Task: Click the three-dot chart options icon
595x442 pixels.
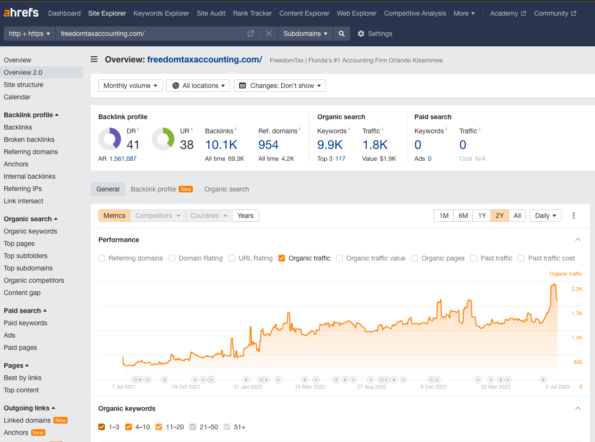Action: pos(574,216)
